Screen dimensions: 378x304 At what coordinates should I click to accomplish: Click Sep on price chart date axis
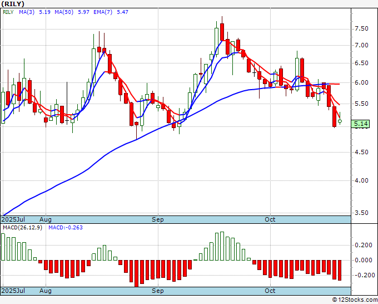158,219
